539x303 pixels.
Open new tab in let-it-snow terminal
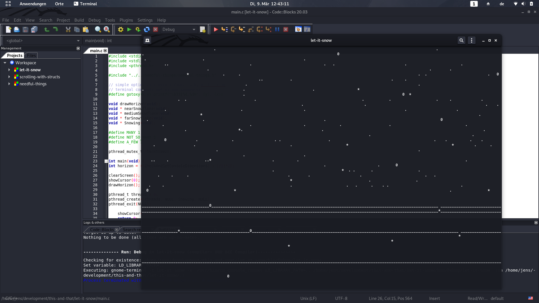tap(147, 40)
